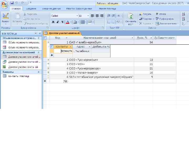Open the font size 11 dropdown

pyautogui.click(x=88, y=16)
